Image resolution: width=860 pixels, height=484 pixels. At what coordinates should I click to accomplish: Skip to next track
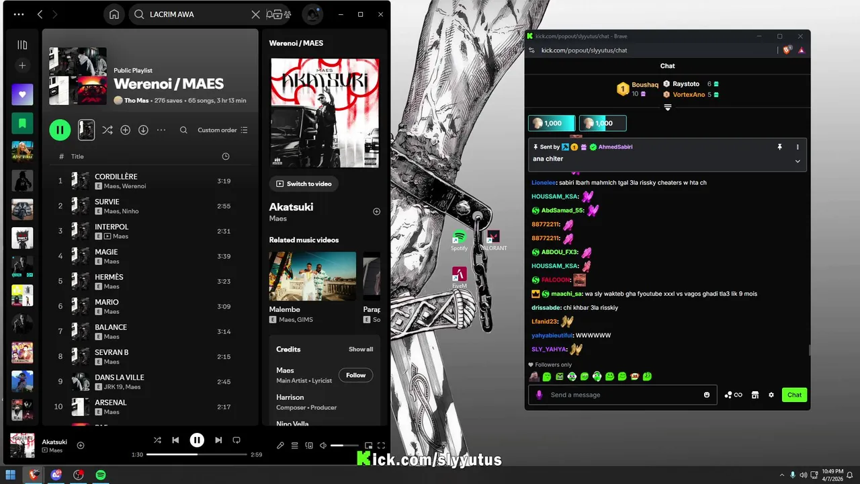[218, 440]
